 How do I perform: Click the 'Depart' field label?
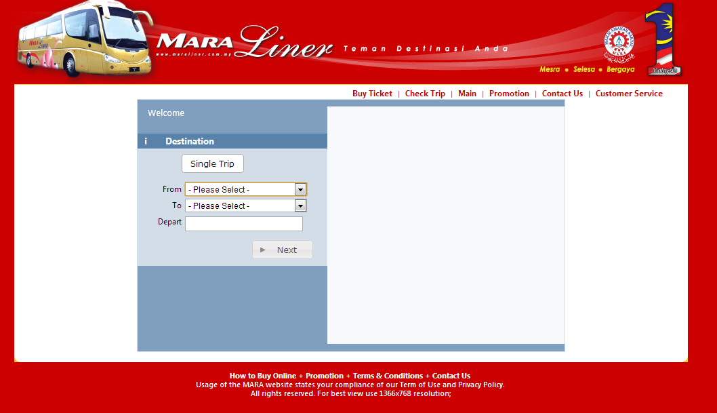pos(169,222)
